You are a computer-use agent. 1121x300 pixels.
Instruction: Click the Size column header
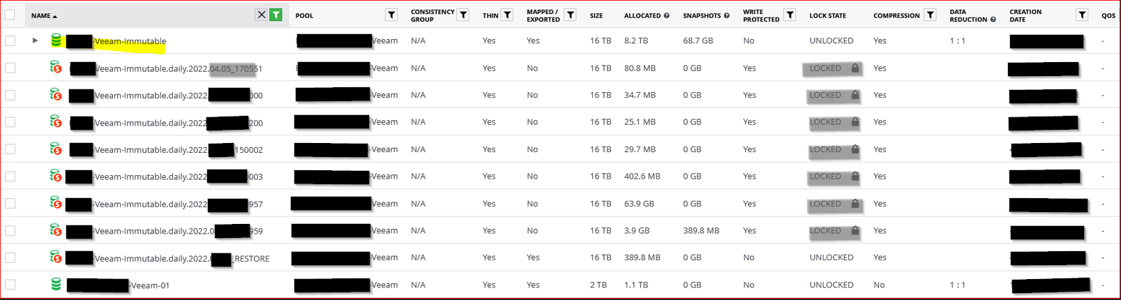point(596,15)
